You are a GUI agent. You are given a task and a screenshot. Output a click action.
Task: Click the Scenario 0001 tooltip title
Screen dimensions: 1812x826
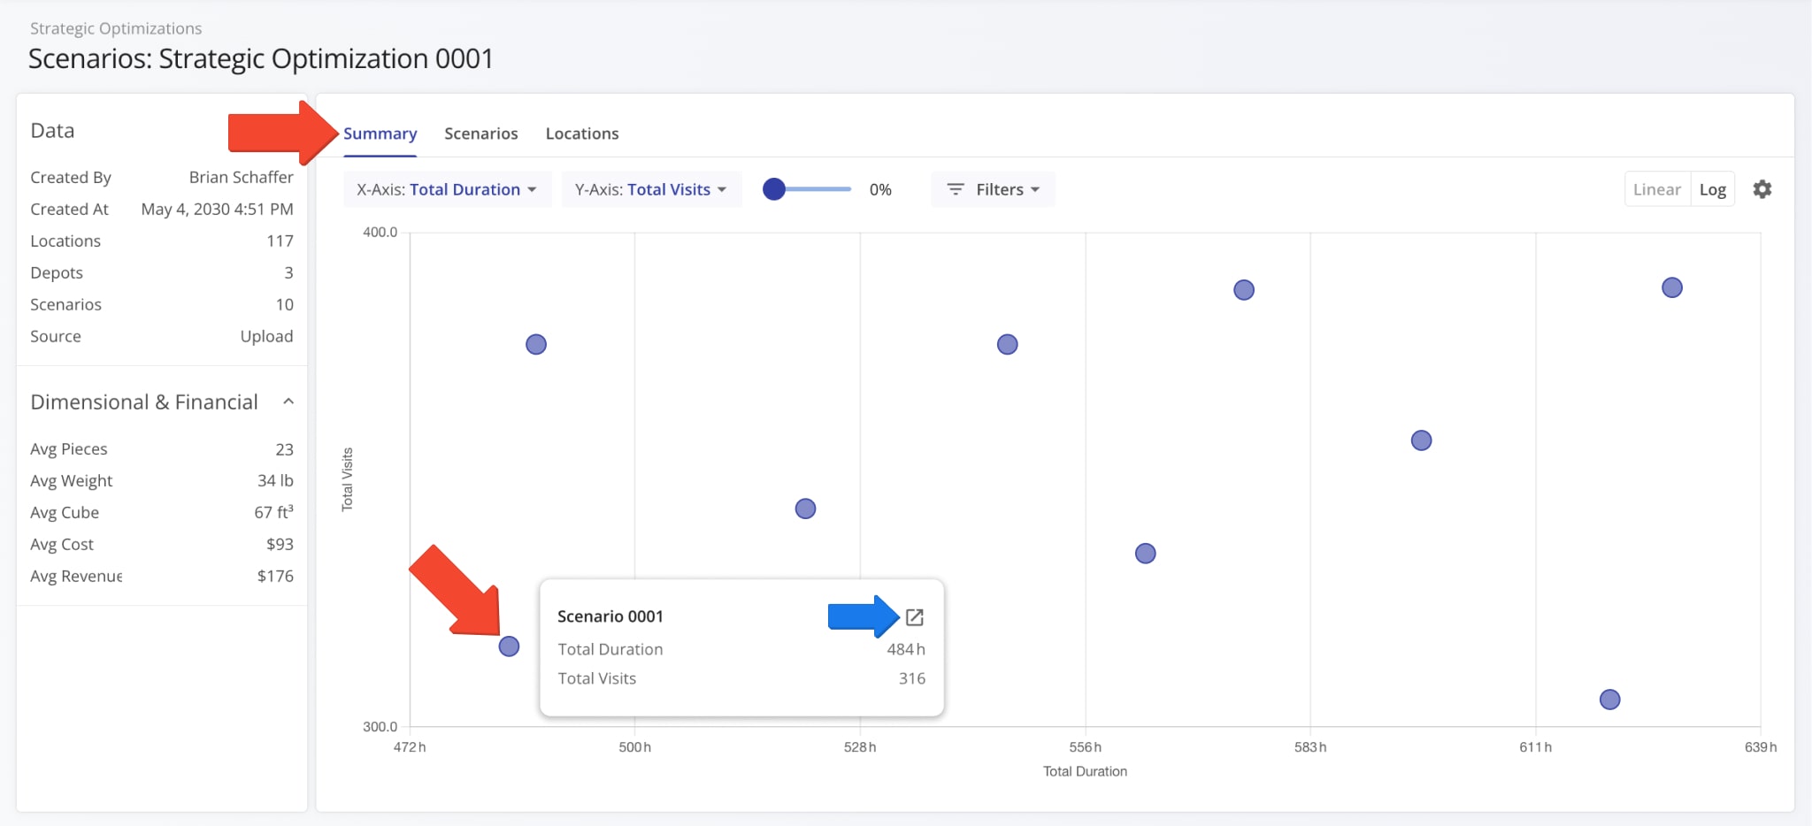(610, 616)
